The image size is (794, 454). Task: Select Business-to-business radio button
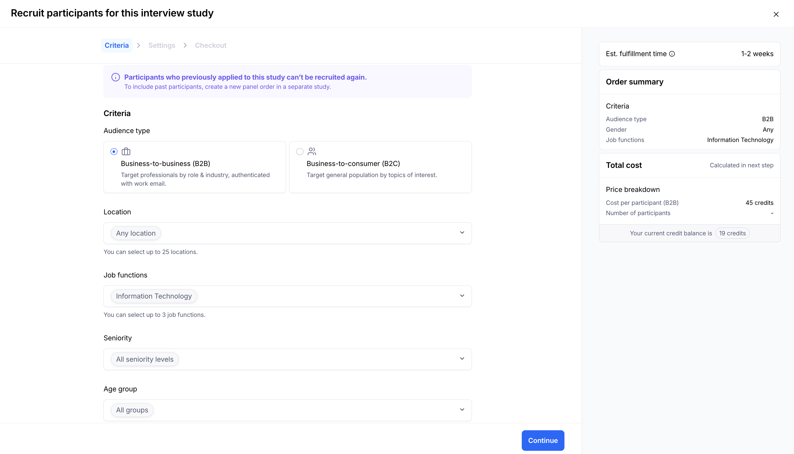[x=114, y=151]
